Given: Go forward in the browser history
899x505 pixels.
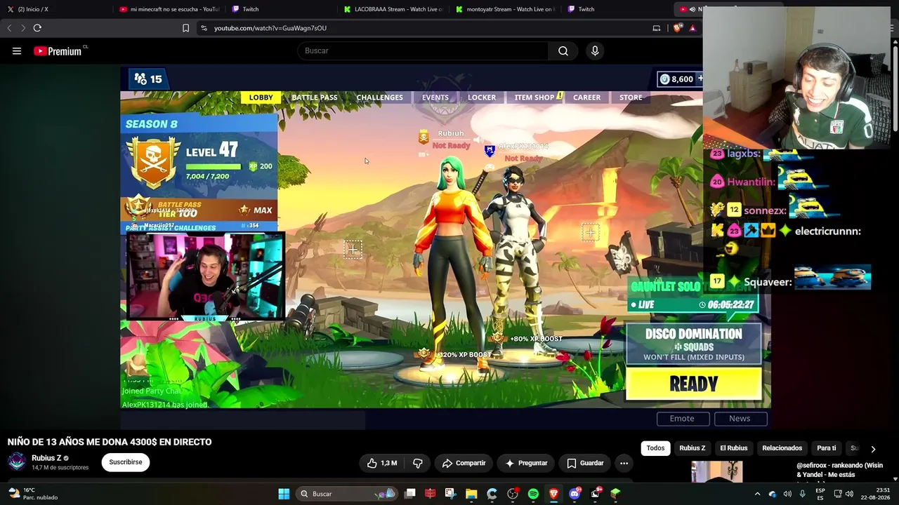Looking at the screenshot, I should pos(22,28).
